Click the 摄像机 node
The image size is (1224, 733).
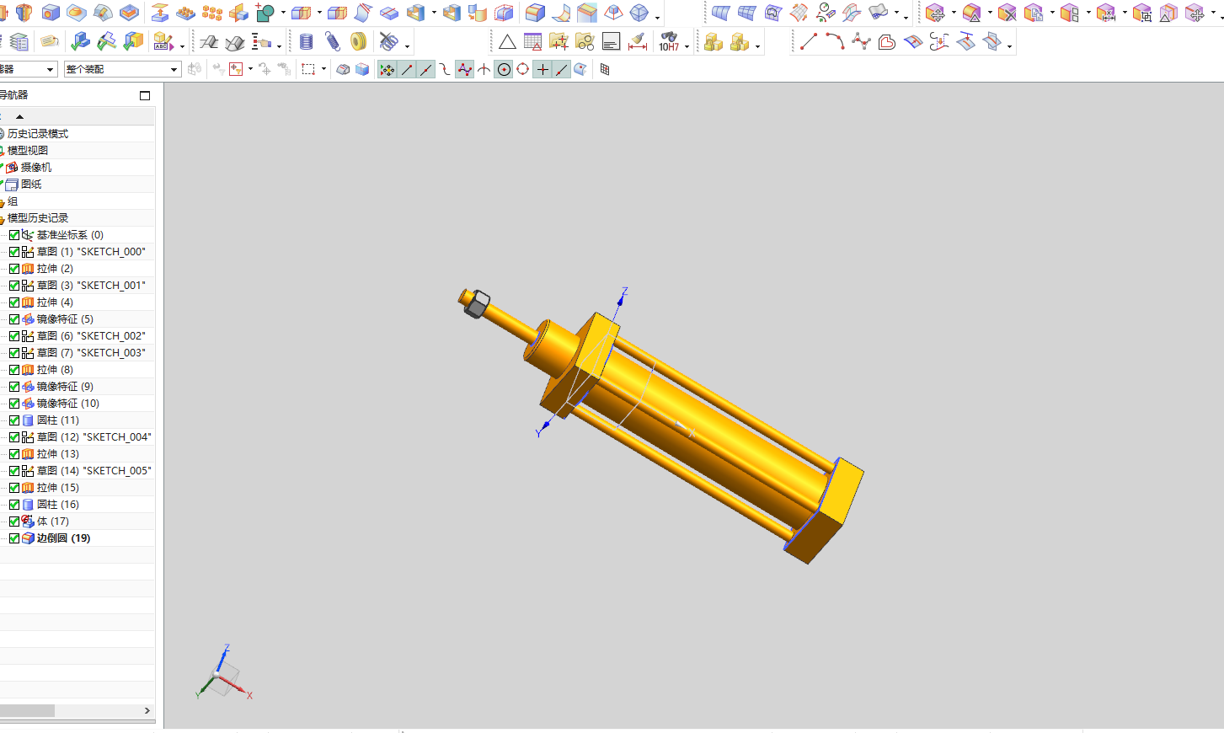click(x=35, y=168)
